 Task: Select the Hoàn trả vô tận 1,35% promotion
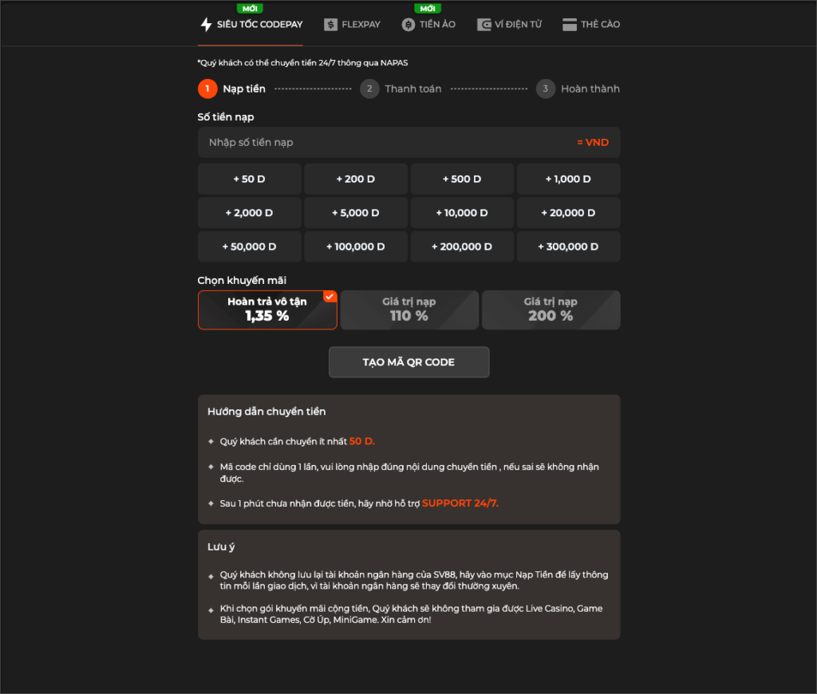click(x=267, y=310)
